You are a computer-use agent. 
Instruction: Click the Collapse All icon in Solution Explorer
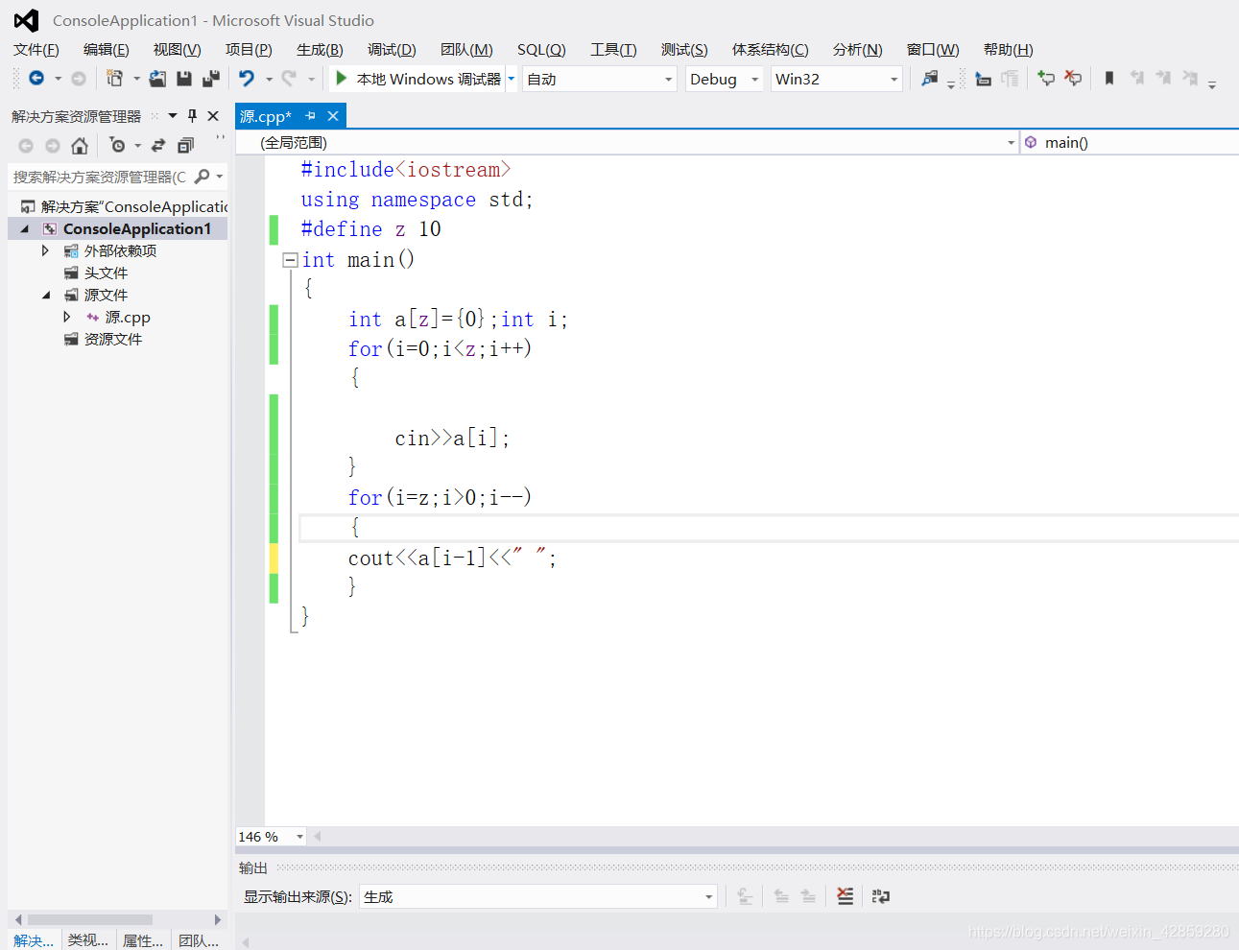[x=185, y=146]
